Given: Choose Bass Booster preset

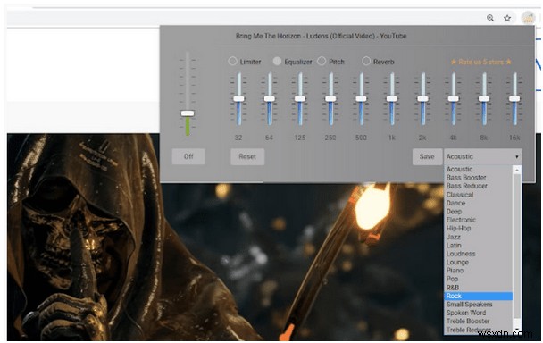Looking at the screenshot, I should click(x=478, y=178).
